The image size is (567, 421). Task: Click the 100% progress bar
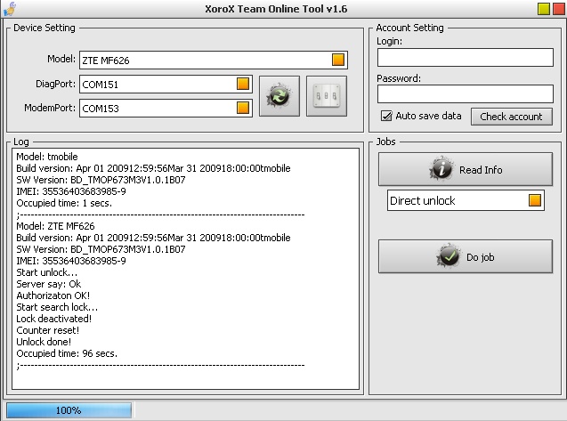[x=69, y=410]
